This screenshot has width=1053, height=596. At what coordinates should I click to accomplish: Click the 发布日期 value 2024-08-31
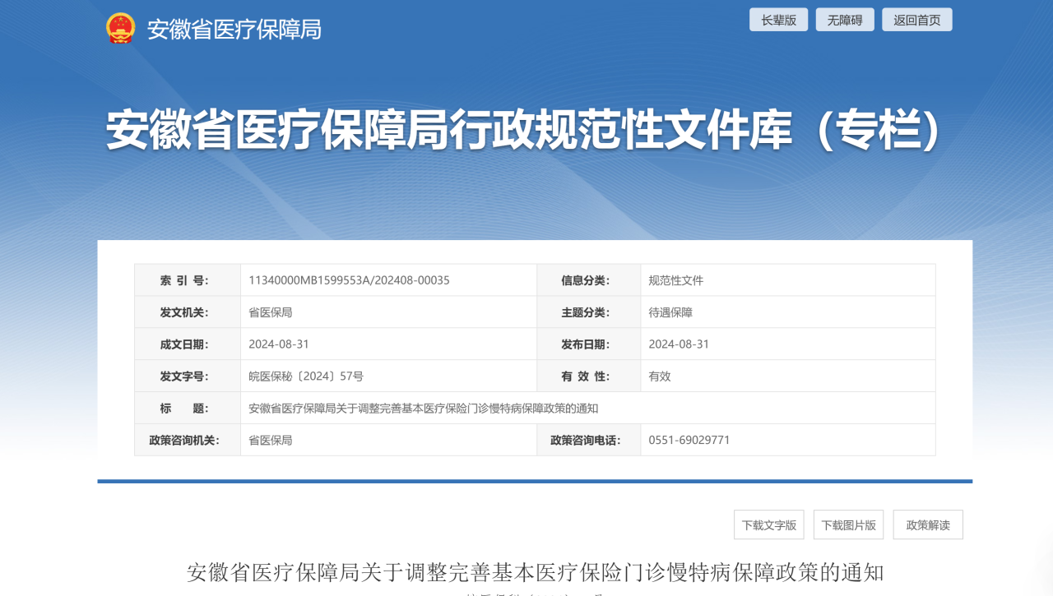679,344
